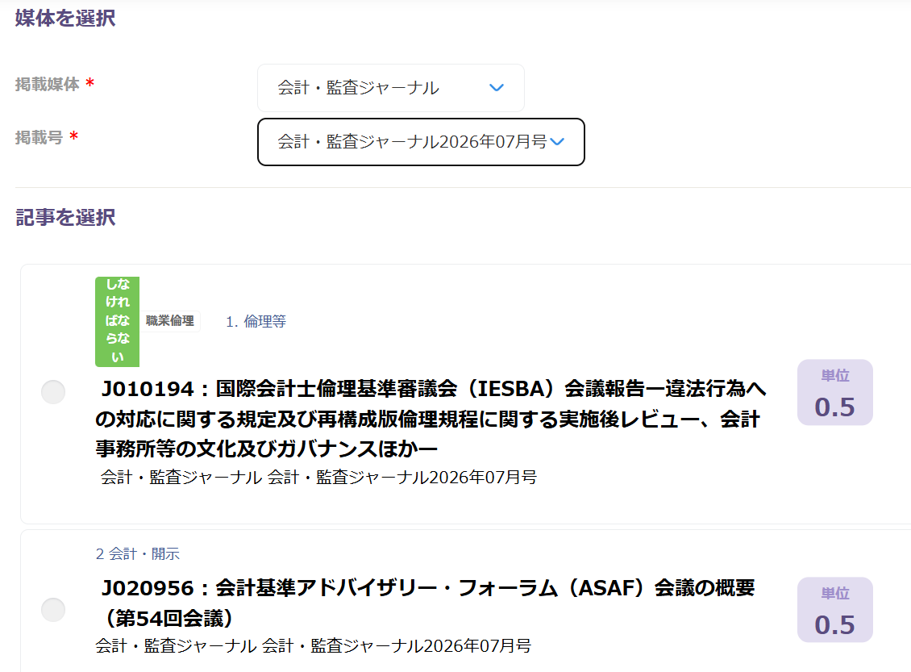Image resolution: width=911 pixels, height=672 pixels.
Task: Click the 記事を選択 heading
Action: [x=65, y=218]
